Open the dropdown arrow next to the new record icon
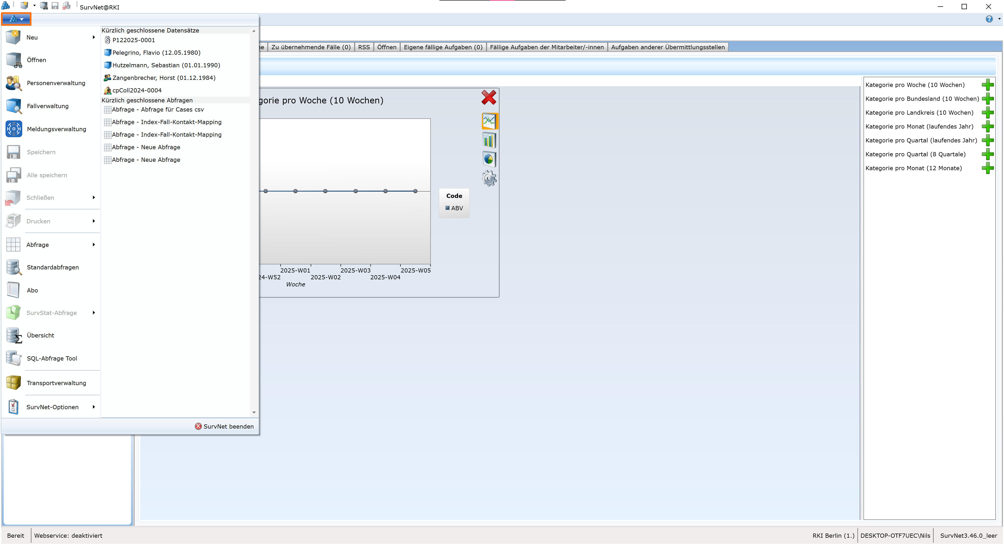This screenshot has height=544, width=1004. (x=34, y=5)
